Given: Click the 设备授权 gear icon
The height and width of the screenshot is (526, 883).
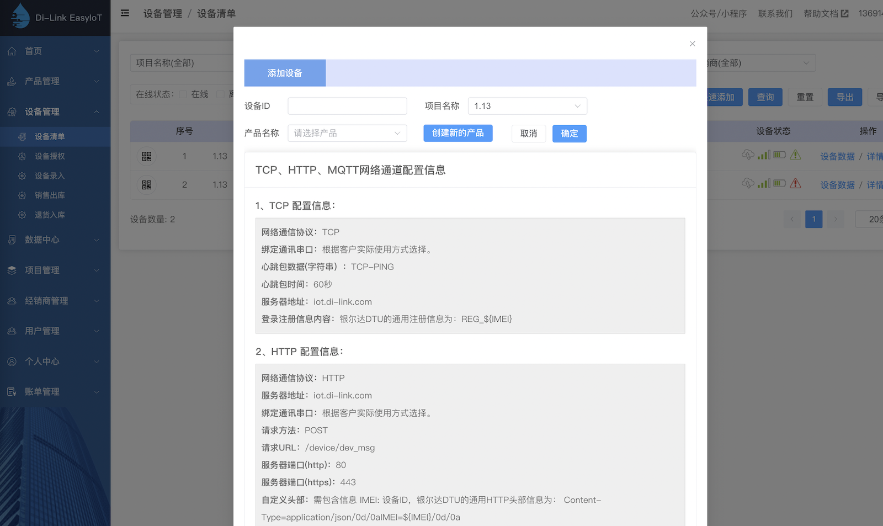Looking at the screenshot, I should [x=22, y=156].
